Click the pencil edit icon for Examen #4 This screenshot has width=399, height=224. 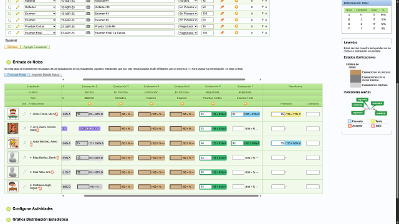pos(18,14)
